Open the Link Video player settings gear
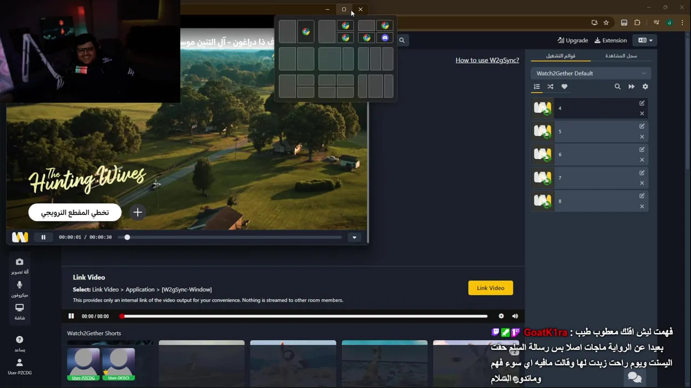 501,316
